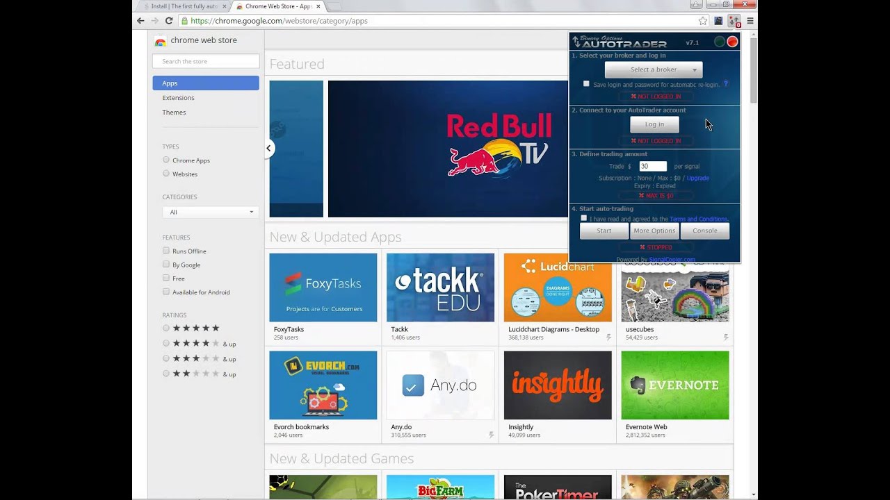Open the Chrome hamburger menu
The image size is (890, 500).
[x=750, y=21]
